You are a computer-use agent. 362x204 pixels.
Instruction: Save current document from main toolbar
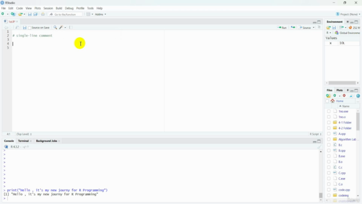pyautogui.click(x=29, y=14)
